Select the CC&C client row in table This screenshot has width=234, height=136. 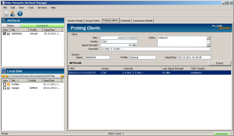coord(150,73)
